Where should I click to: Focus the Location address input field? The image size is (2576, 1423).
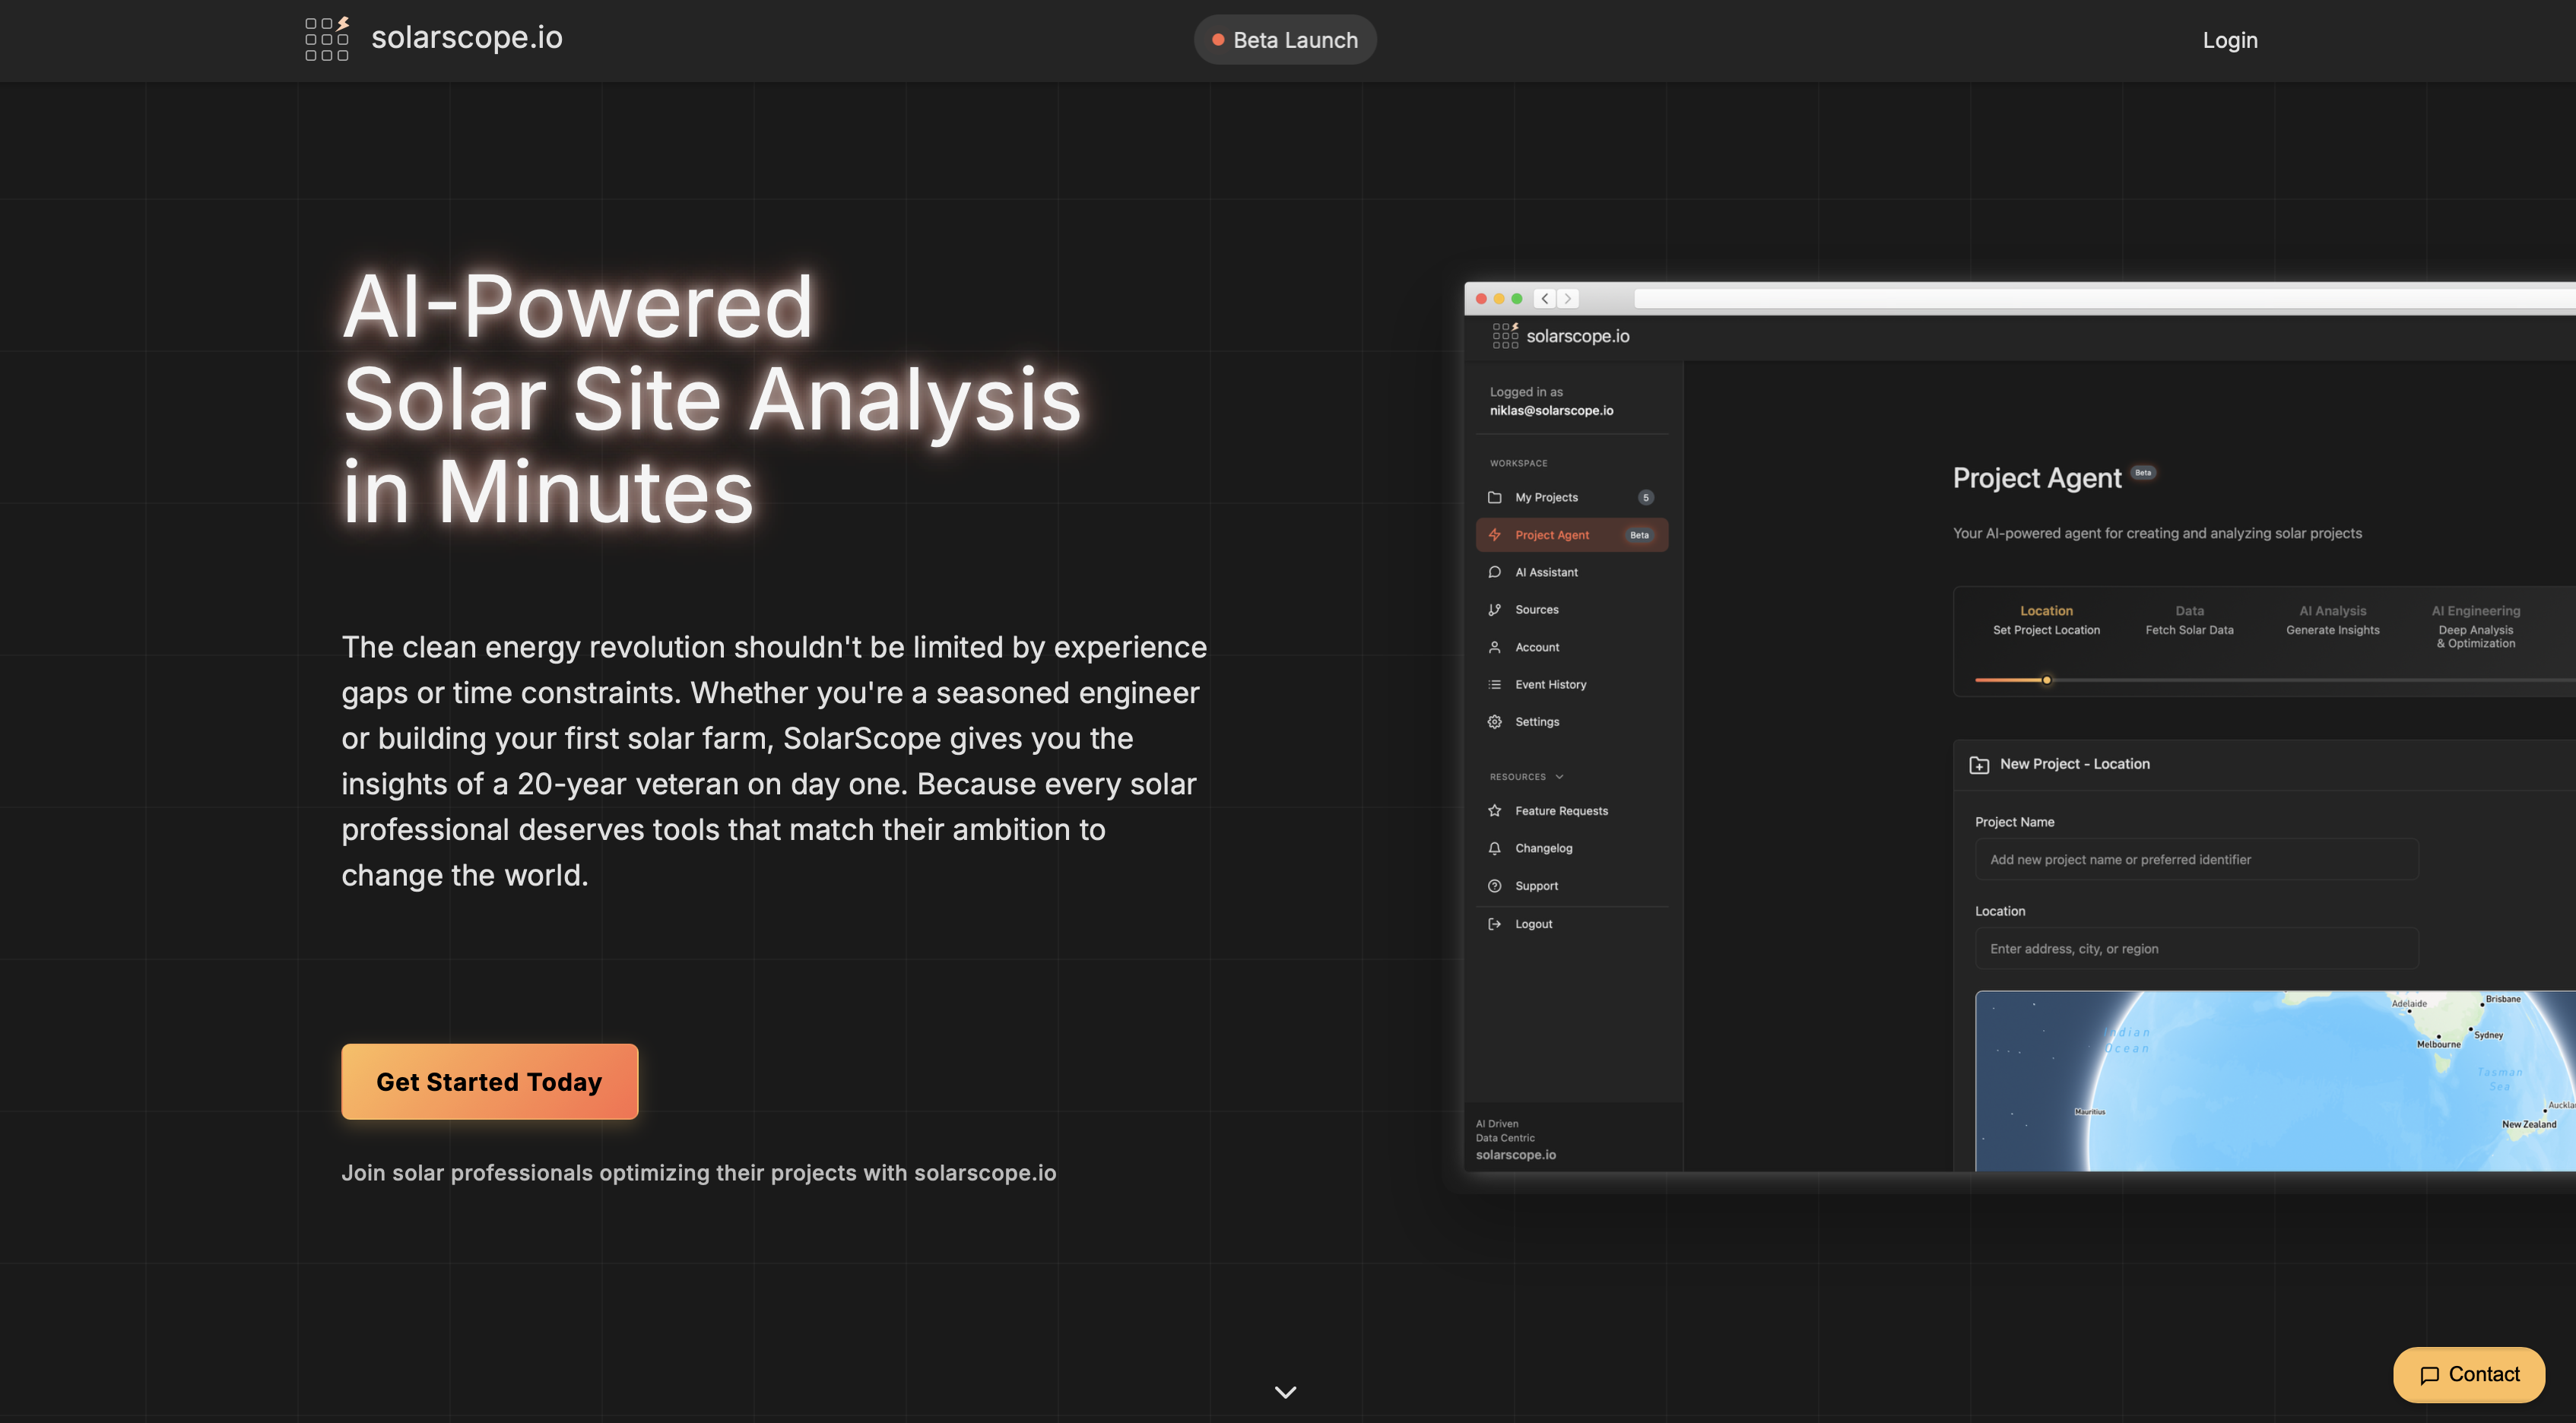2196,948
